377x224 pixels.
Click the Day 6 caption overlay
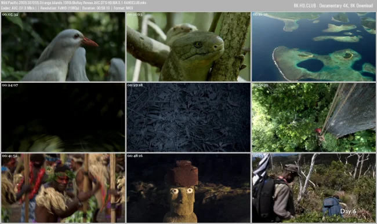(x=349, y=211)
